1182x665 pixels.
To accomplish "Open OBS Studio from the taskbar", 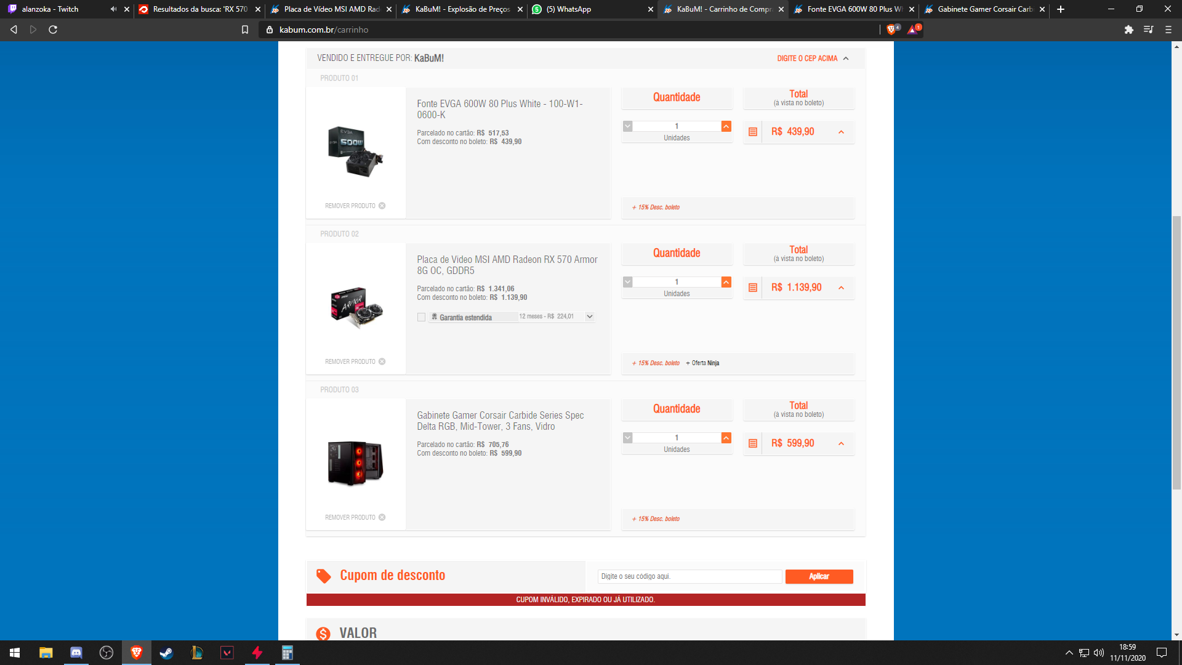I will (x=107, y=653).
